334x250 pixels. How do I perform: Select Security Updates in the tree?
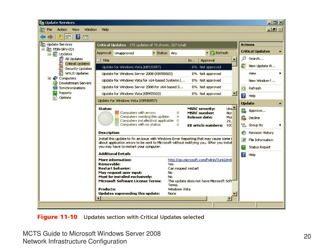coord(78,68)
